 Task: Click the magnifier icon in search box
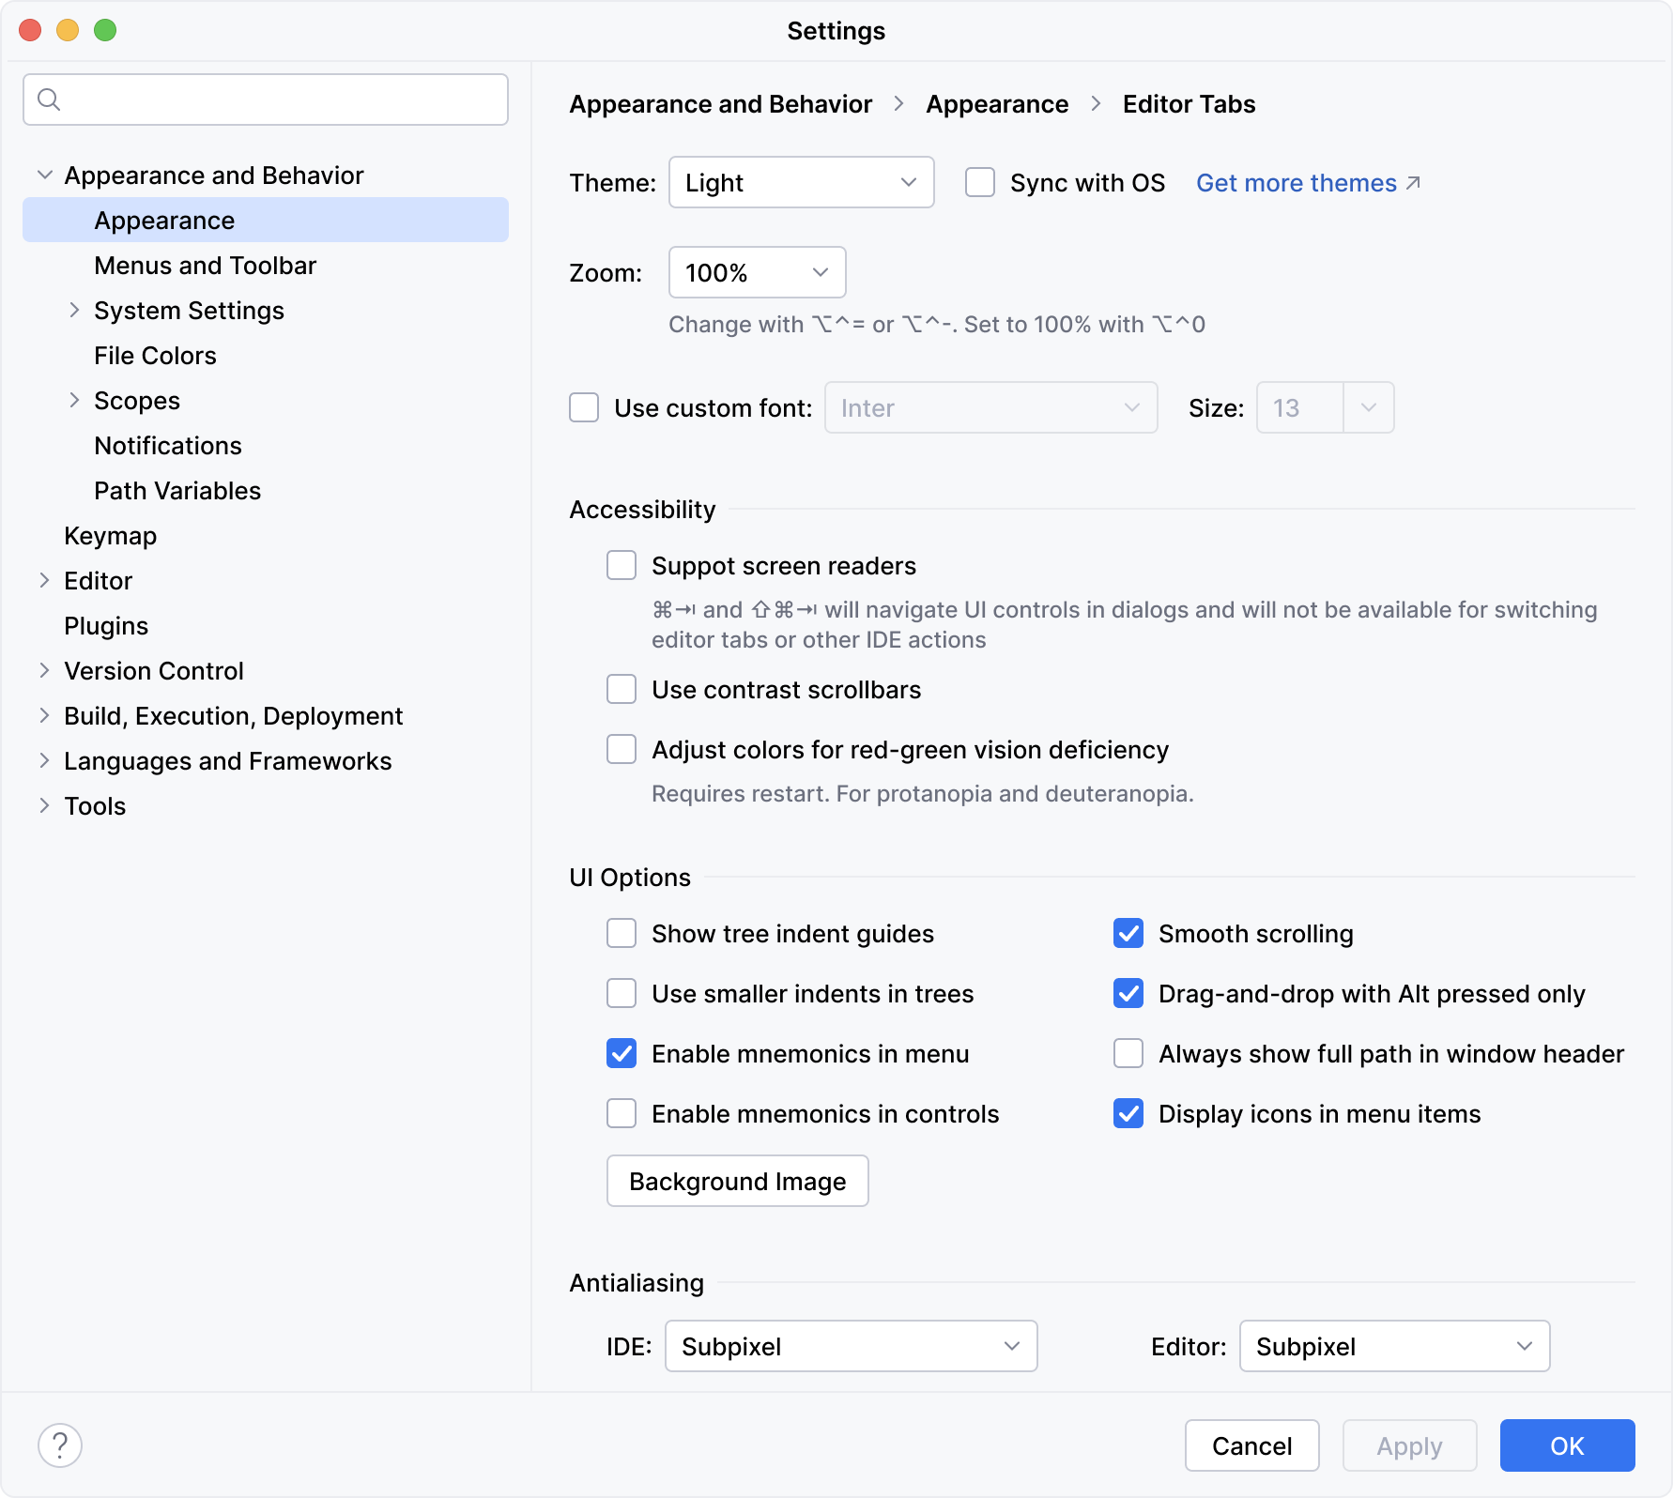[x=49, y=99]
